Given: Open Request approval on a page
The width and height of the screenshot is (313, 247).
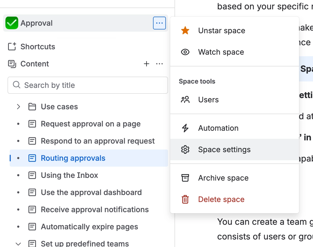Looking at the screenshot, I should (91, 124).
